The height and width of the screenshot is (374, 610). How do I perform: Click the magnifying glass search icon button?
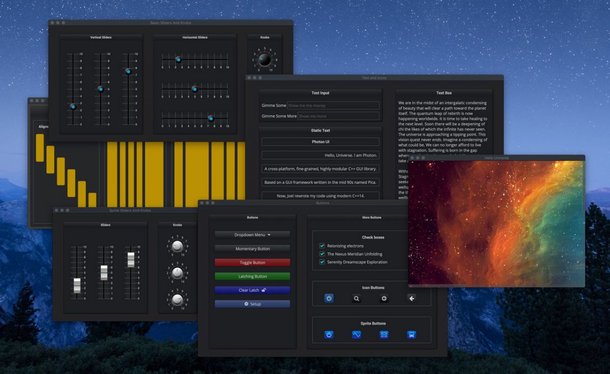[x=356, y=298]
